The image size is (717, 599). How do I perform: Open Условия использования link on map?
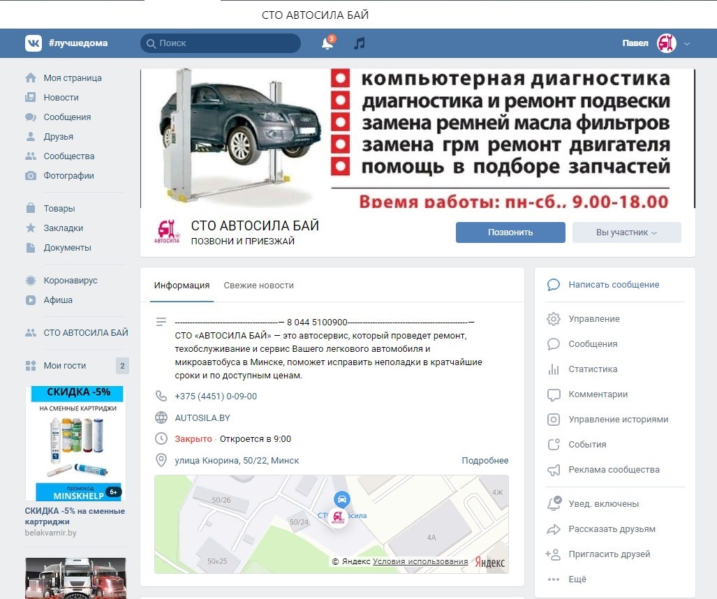pos(420,561)
